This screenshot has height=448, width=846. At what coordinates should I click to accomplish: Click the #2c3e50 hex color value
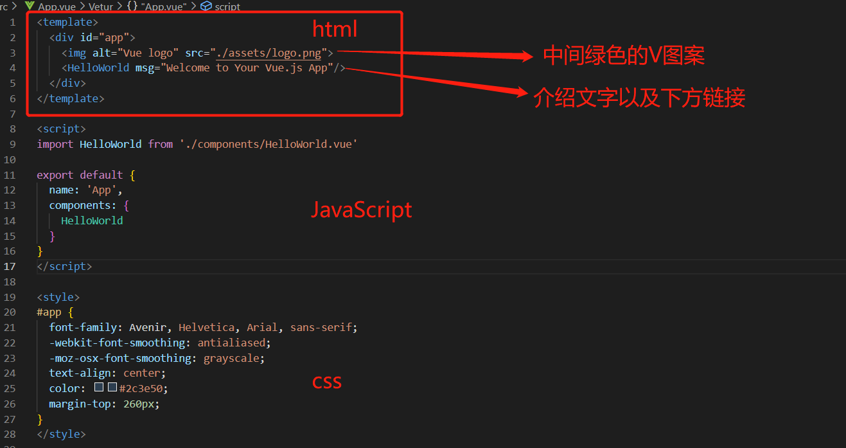coord(141,388)
